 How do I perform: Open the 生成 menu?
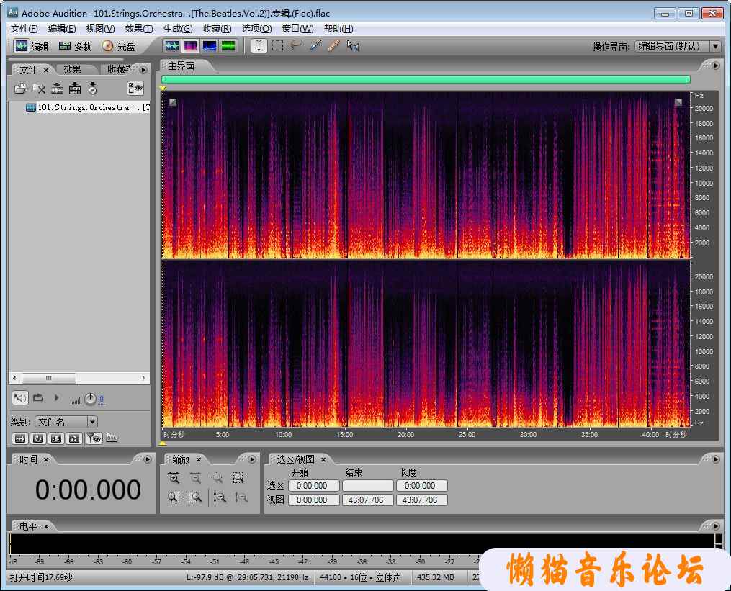tap(178, 29)
